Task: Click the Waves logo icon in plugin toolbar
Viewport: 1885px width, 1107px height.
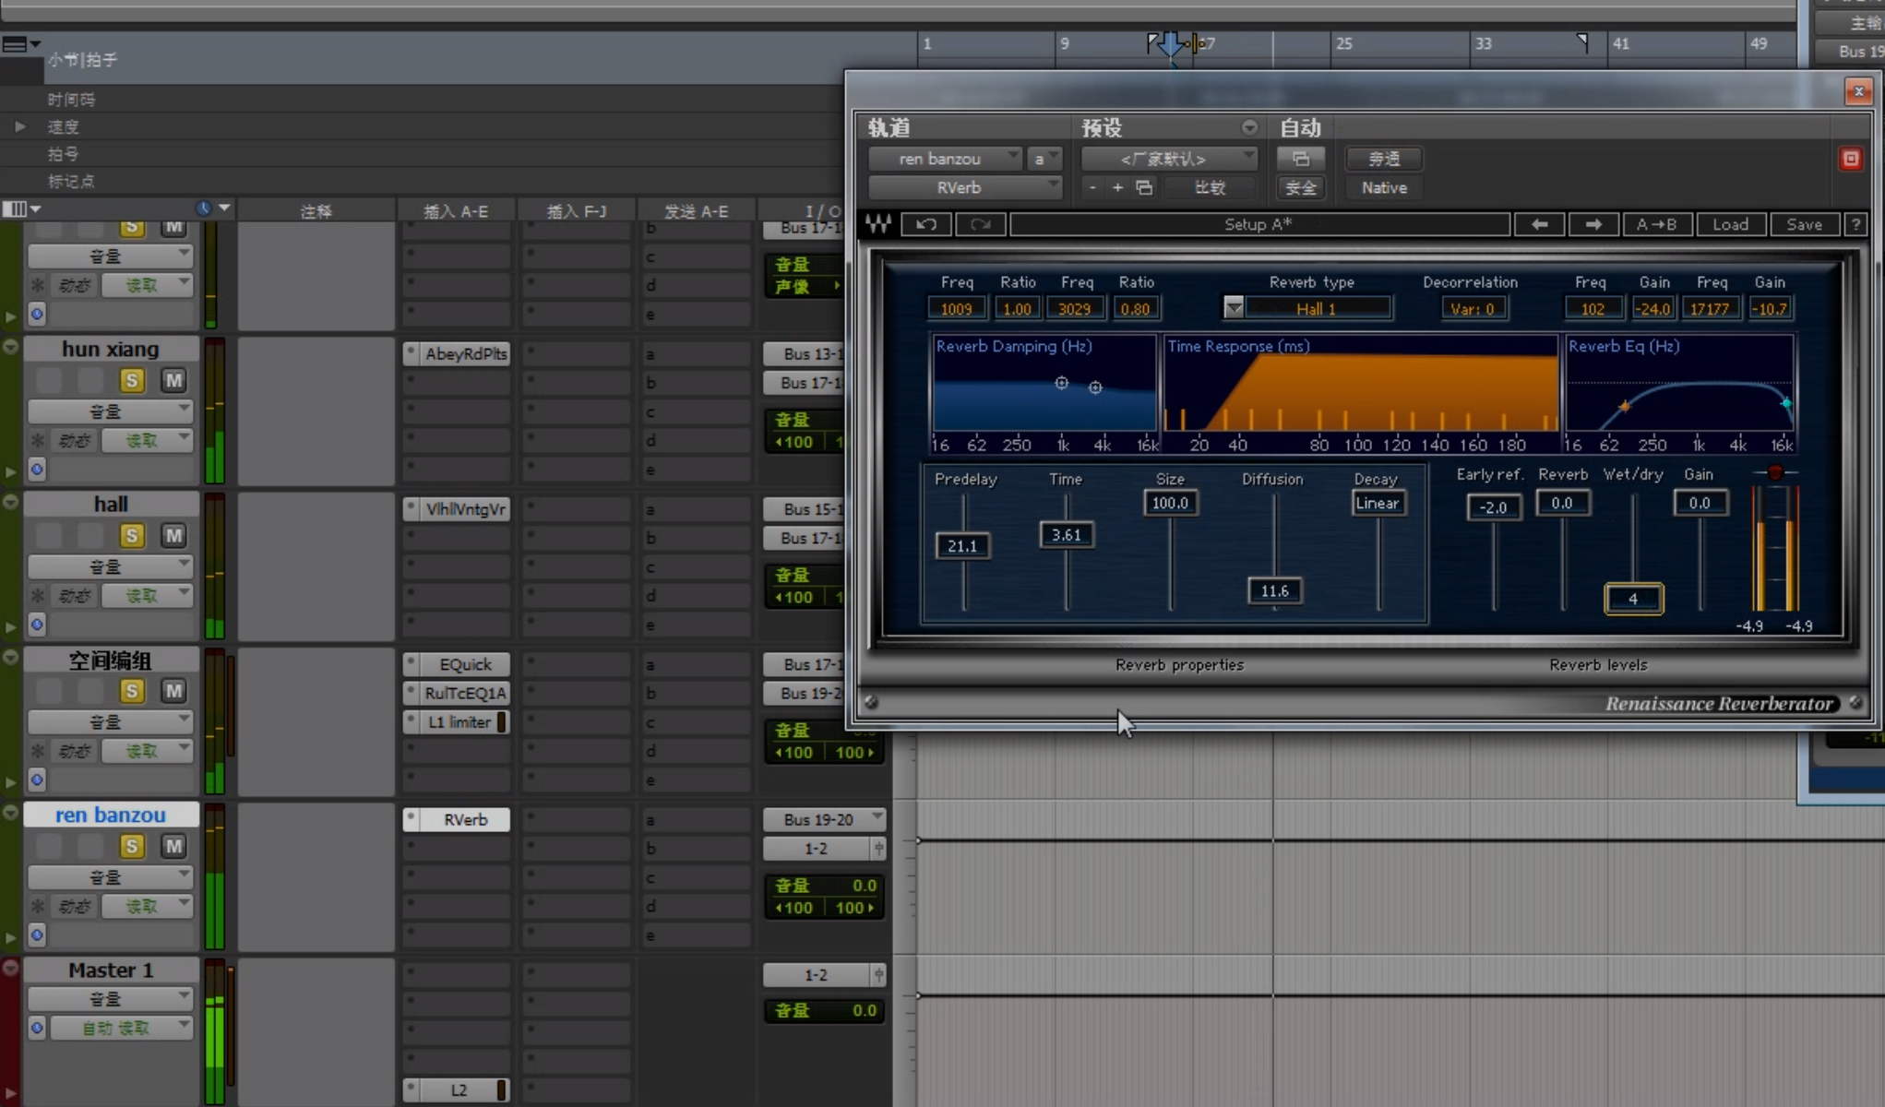Action: (x=877, y=224)
